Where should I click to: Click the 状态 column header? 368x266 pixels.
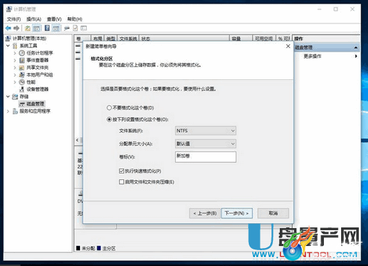[x=184, y=39]
